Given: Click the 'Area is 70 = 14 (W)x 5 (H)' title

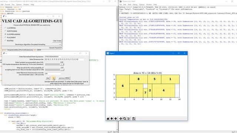Looking at the screenshot, I should coord(147,73).
